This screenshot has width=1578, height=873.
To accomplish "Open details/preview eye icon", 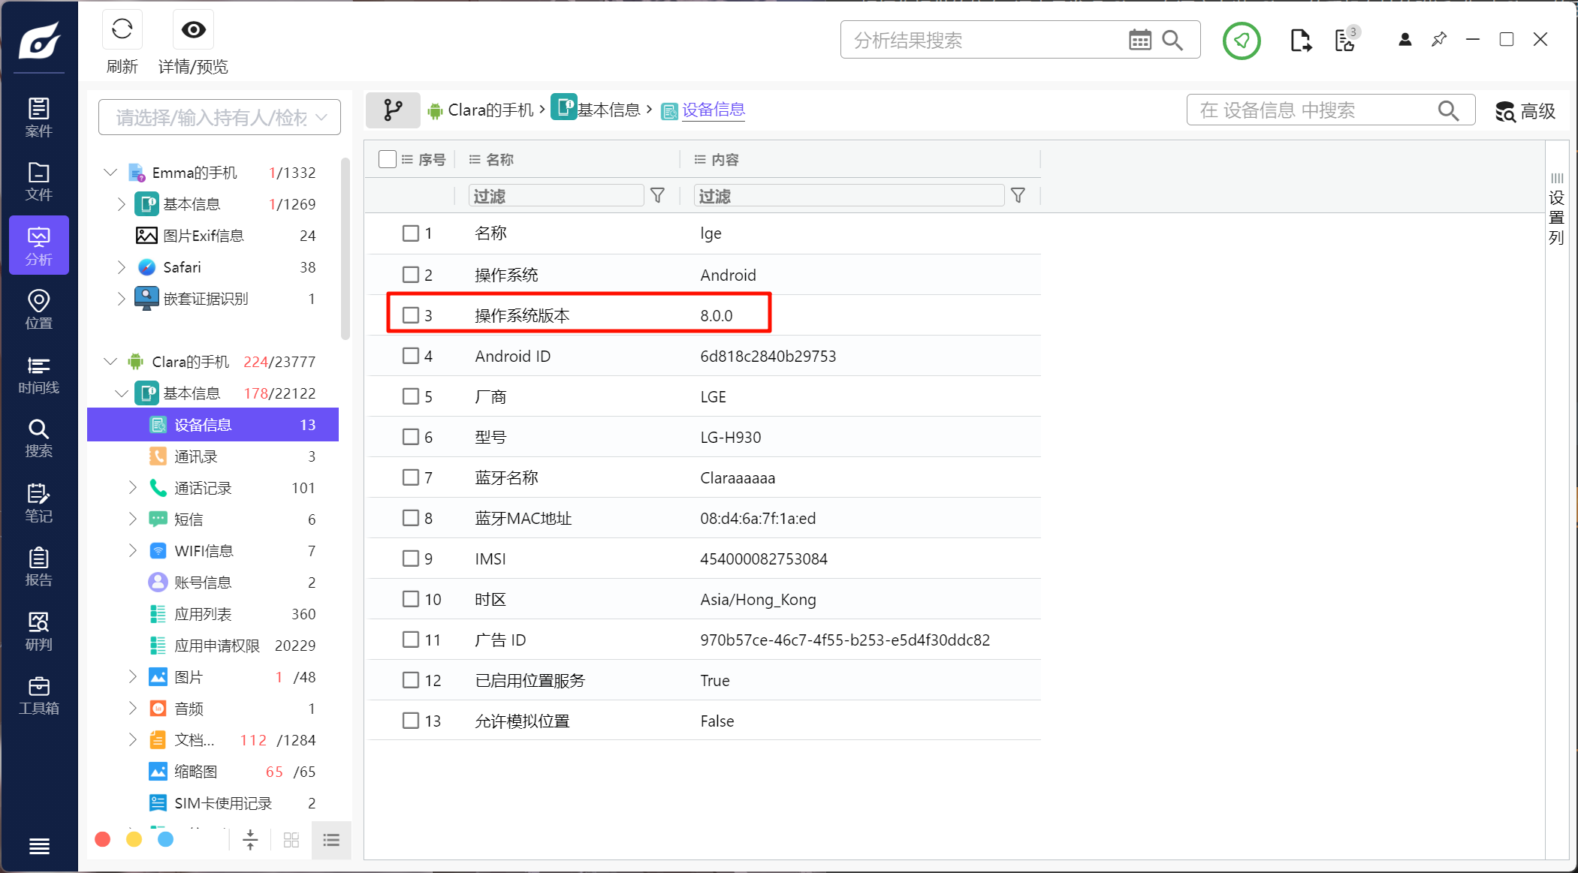I will [193, 30].
